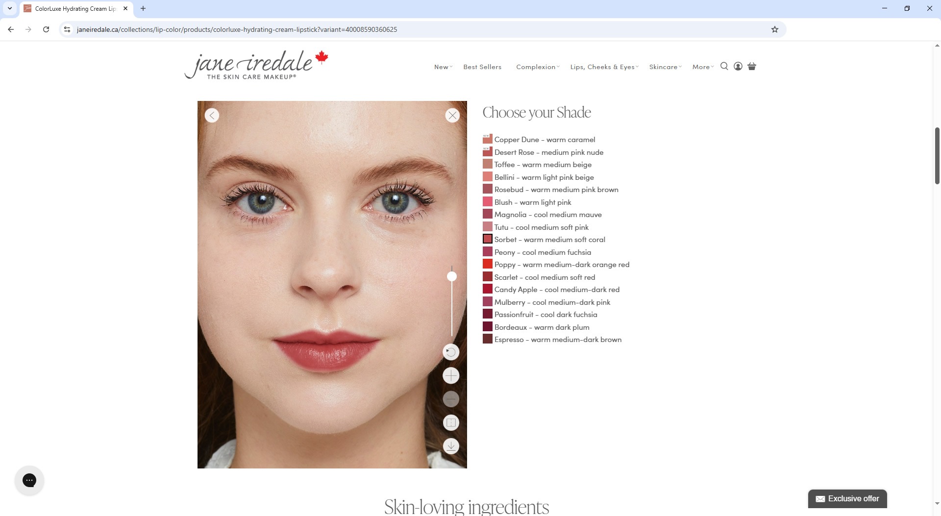This screenshot has width=941, height=516.
Task: Click the before/after compare split icon
Action: pos(451,422)
